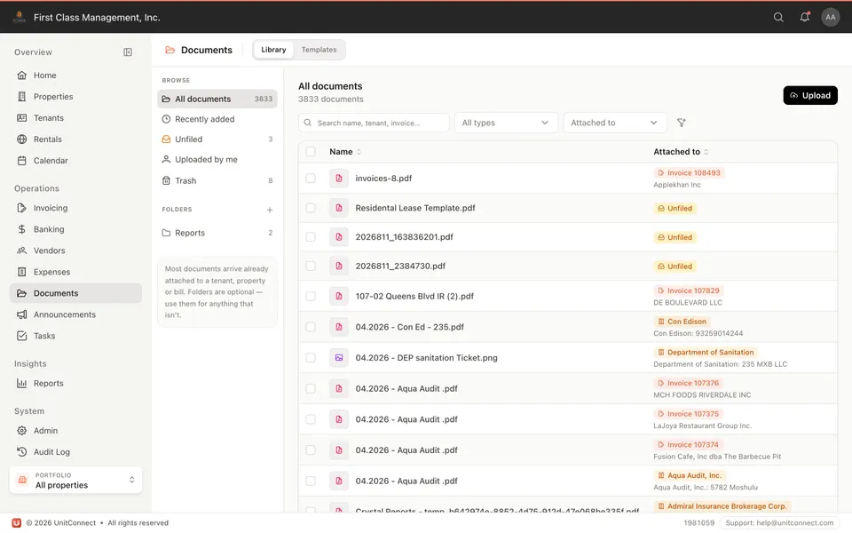Click the Upload button
Screen dimensions: 852x533
click(x=810, y=96)
